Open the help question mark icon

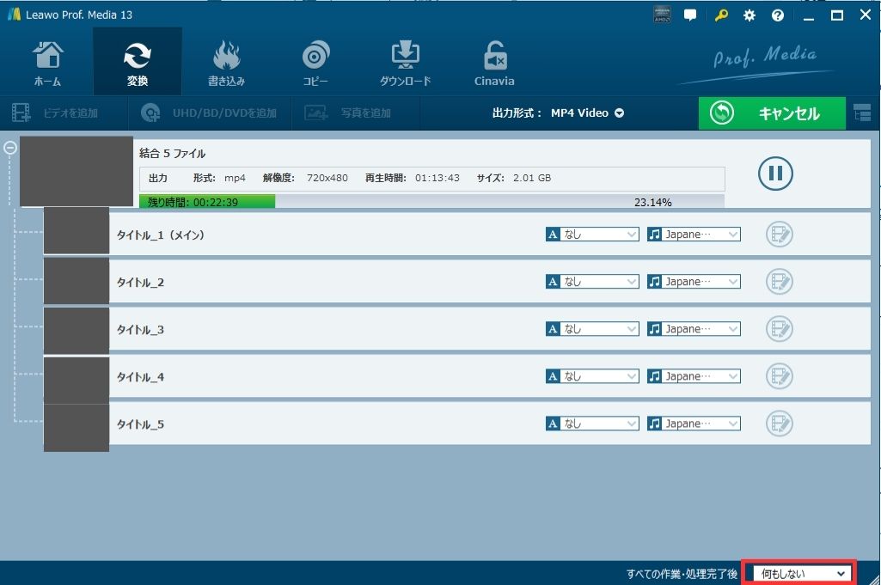click(778, 15)
